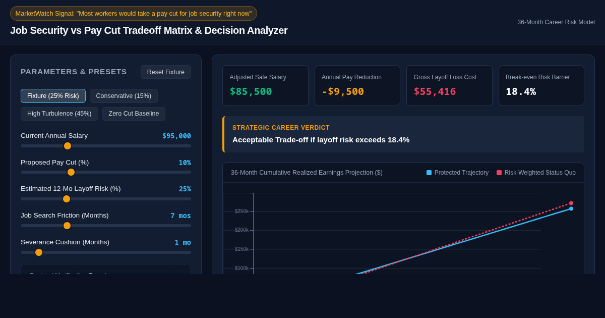The image size is (605, 318).
Task: Click the 1 mo severance value
Action: pos(183,242)
